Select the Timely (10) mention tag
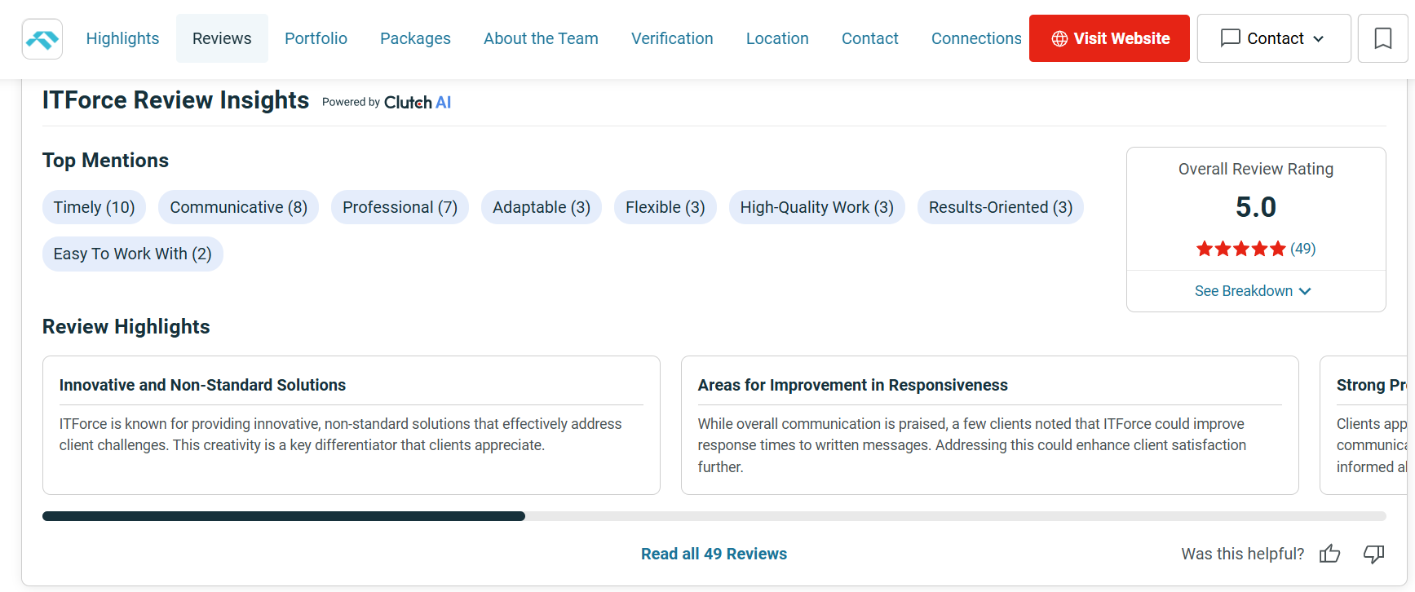The image size is (1415, 592). tap(94, 207)
